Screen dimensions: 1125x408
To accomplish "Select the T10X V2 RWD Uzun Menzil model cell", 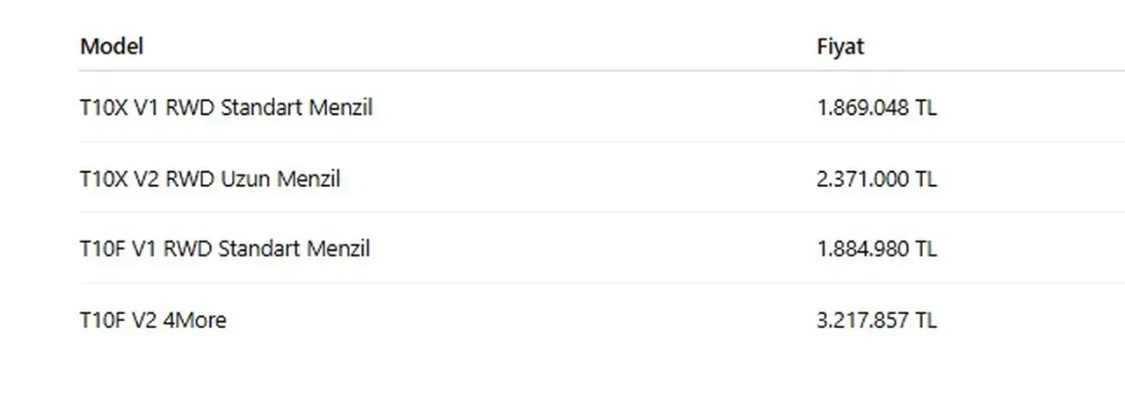I will 209,179.
